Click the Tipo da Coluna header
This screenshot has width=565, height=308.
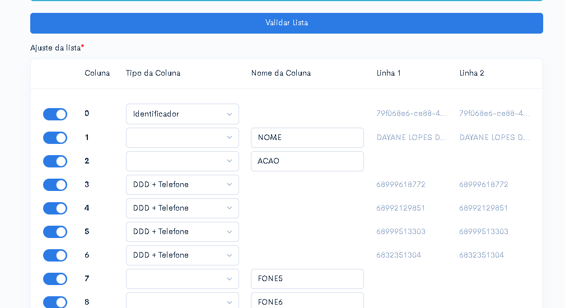coord(153,73)
